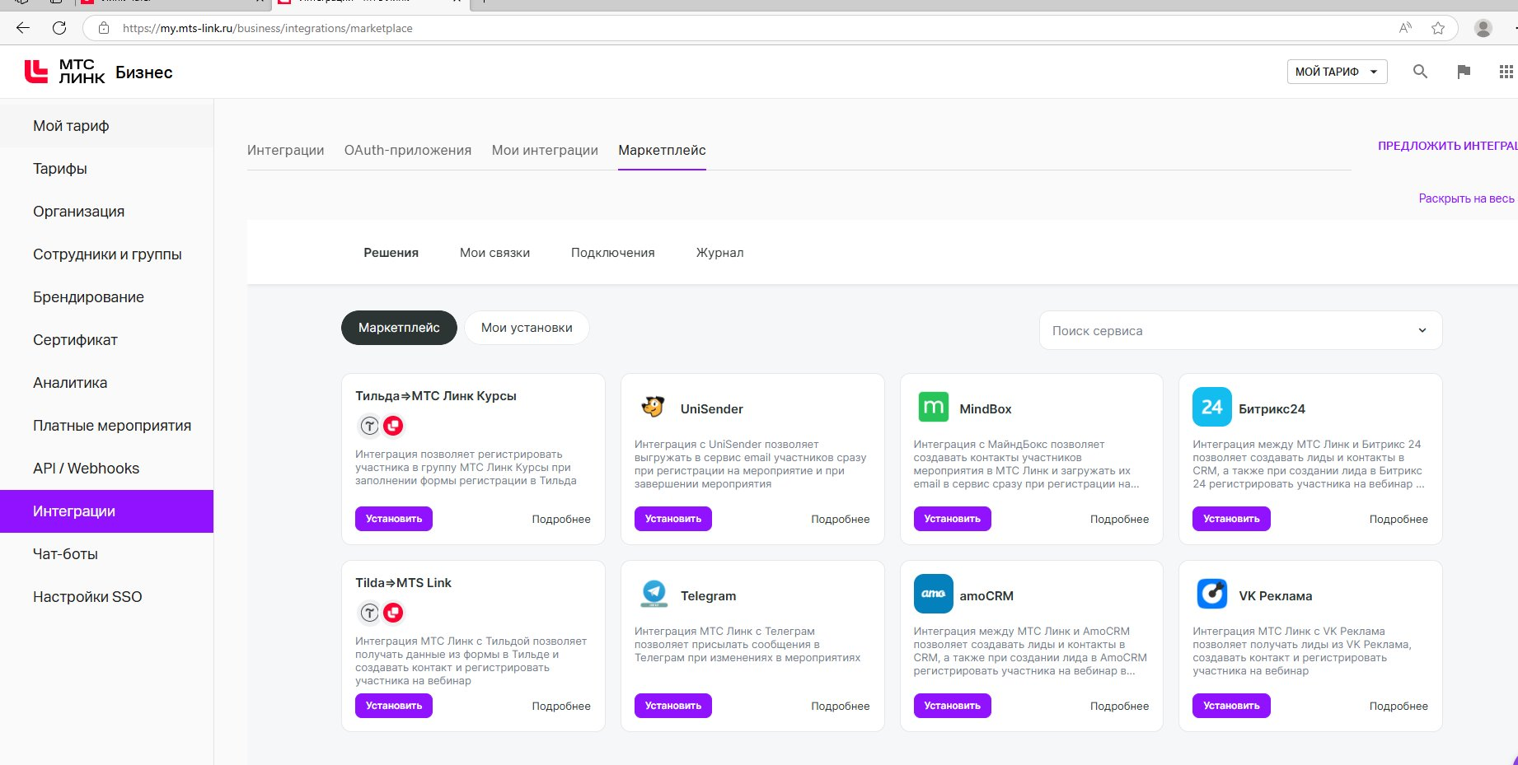Open API / Webhooks in sidebar
This screenshot has width=1518, height=765.
point(107,469)
